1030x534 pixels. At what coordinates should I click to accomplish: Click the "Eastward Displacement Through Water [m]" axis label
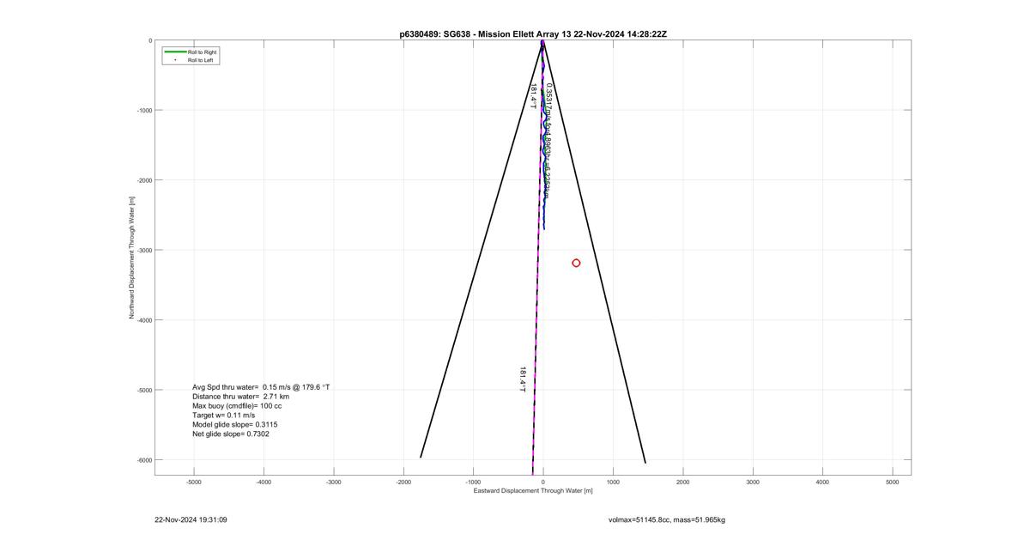pyautogui.click(x=533, y=491)
